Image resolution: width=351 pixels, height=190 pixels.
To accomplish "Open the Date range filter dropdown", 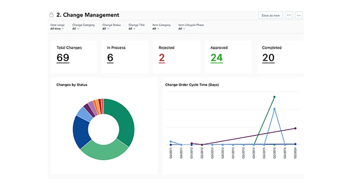I will pyautogui.click(x=57, y=27).
